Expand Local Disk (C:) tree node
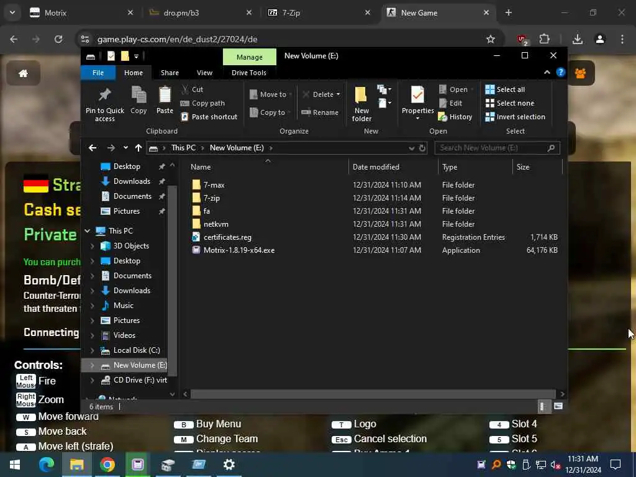636x477 pixels. (92, 350)
